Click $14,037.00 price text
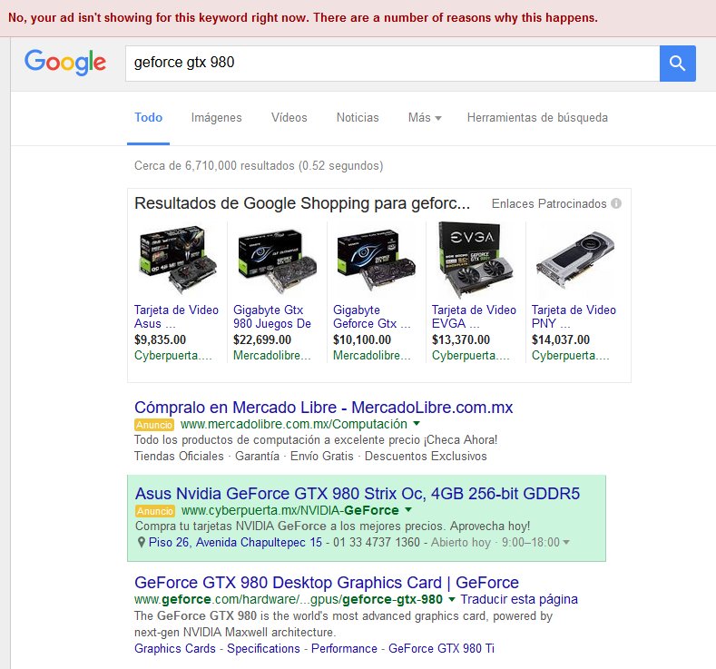This screenshot has height=669, width=716. click(560, 339)
